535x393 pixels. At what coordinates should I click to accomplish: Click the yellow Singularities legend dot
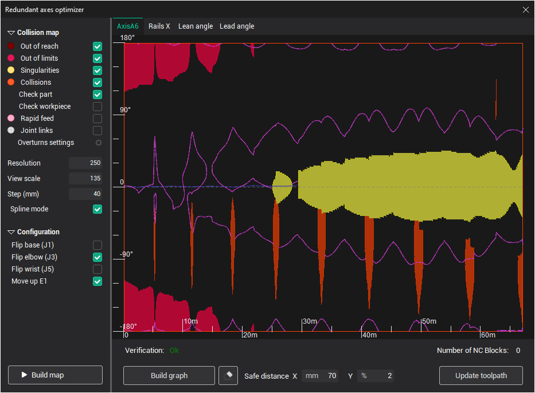click(x=11, y=70)
